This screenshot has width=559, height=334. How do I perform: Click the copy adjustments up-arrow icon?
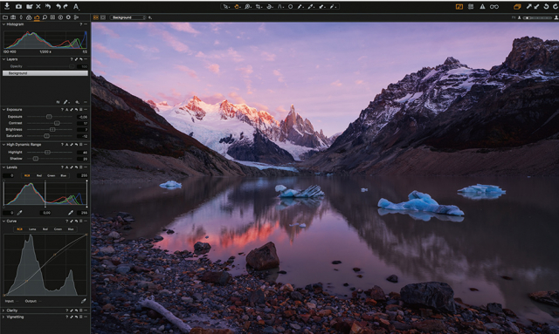pyautogui.click(x=529, y=6)
